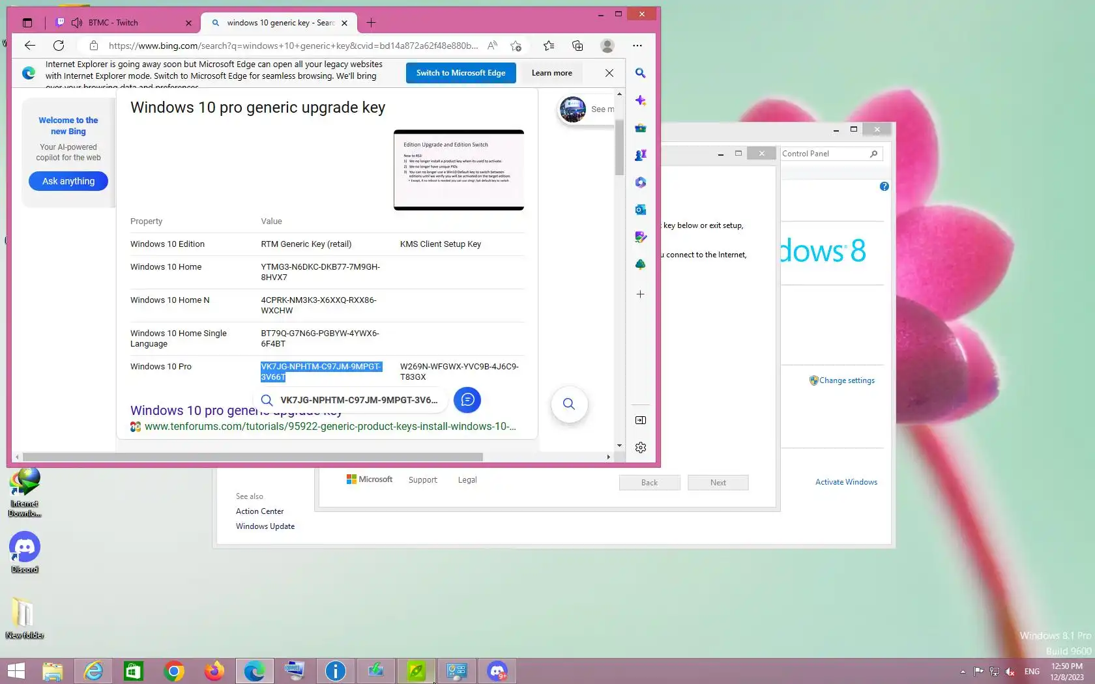The height and width of the screenshot is (684, 1095).
Task: Close the BTMC - Twitch tab
Action: point(189,23)
